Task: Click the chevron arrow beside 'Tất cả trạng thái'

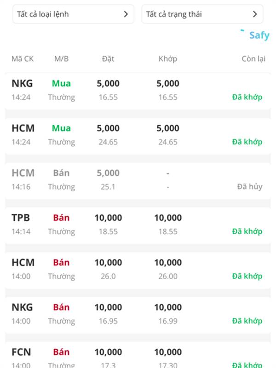Action: click(x=255, y=14)
